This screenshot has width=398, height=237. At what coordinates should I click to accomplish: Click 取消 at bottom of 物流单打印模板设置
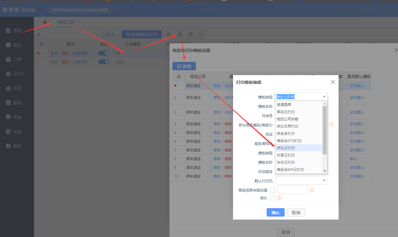286,232
